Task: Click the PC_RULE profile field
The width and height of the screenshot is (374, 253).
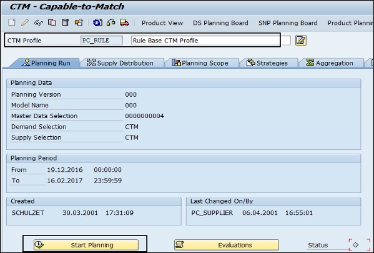Action: tap(102, 41)
